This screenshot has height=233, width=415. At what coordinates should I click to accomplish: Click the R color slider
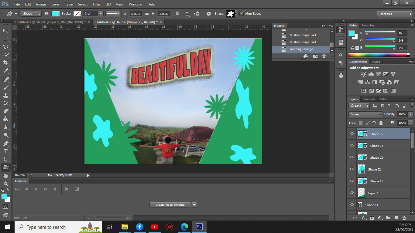[380, 32]
